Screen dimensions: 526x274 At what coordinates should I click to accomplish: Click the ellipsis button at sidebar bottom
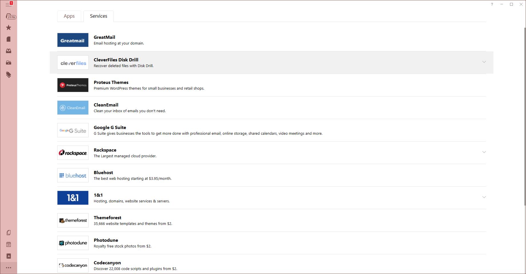tap(9, 267)
